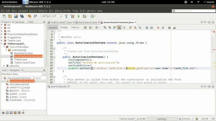Click the Shift Line Right editor icon
The width and height of the screenshot is (216, 121).
152,28
